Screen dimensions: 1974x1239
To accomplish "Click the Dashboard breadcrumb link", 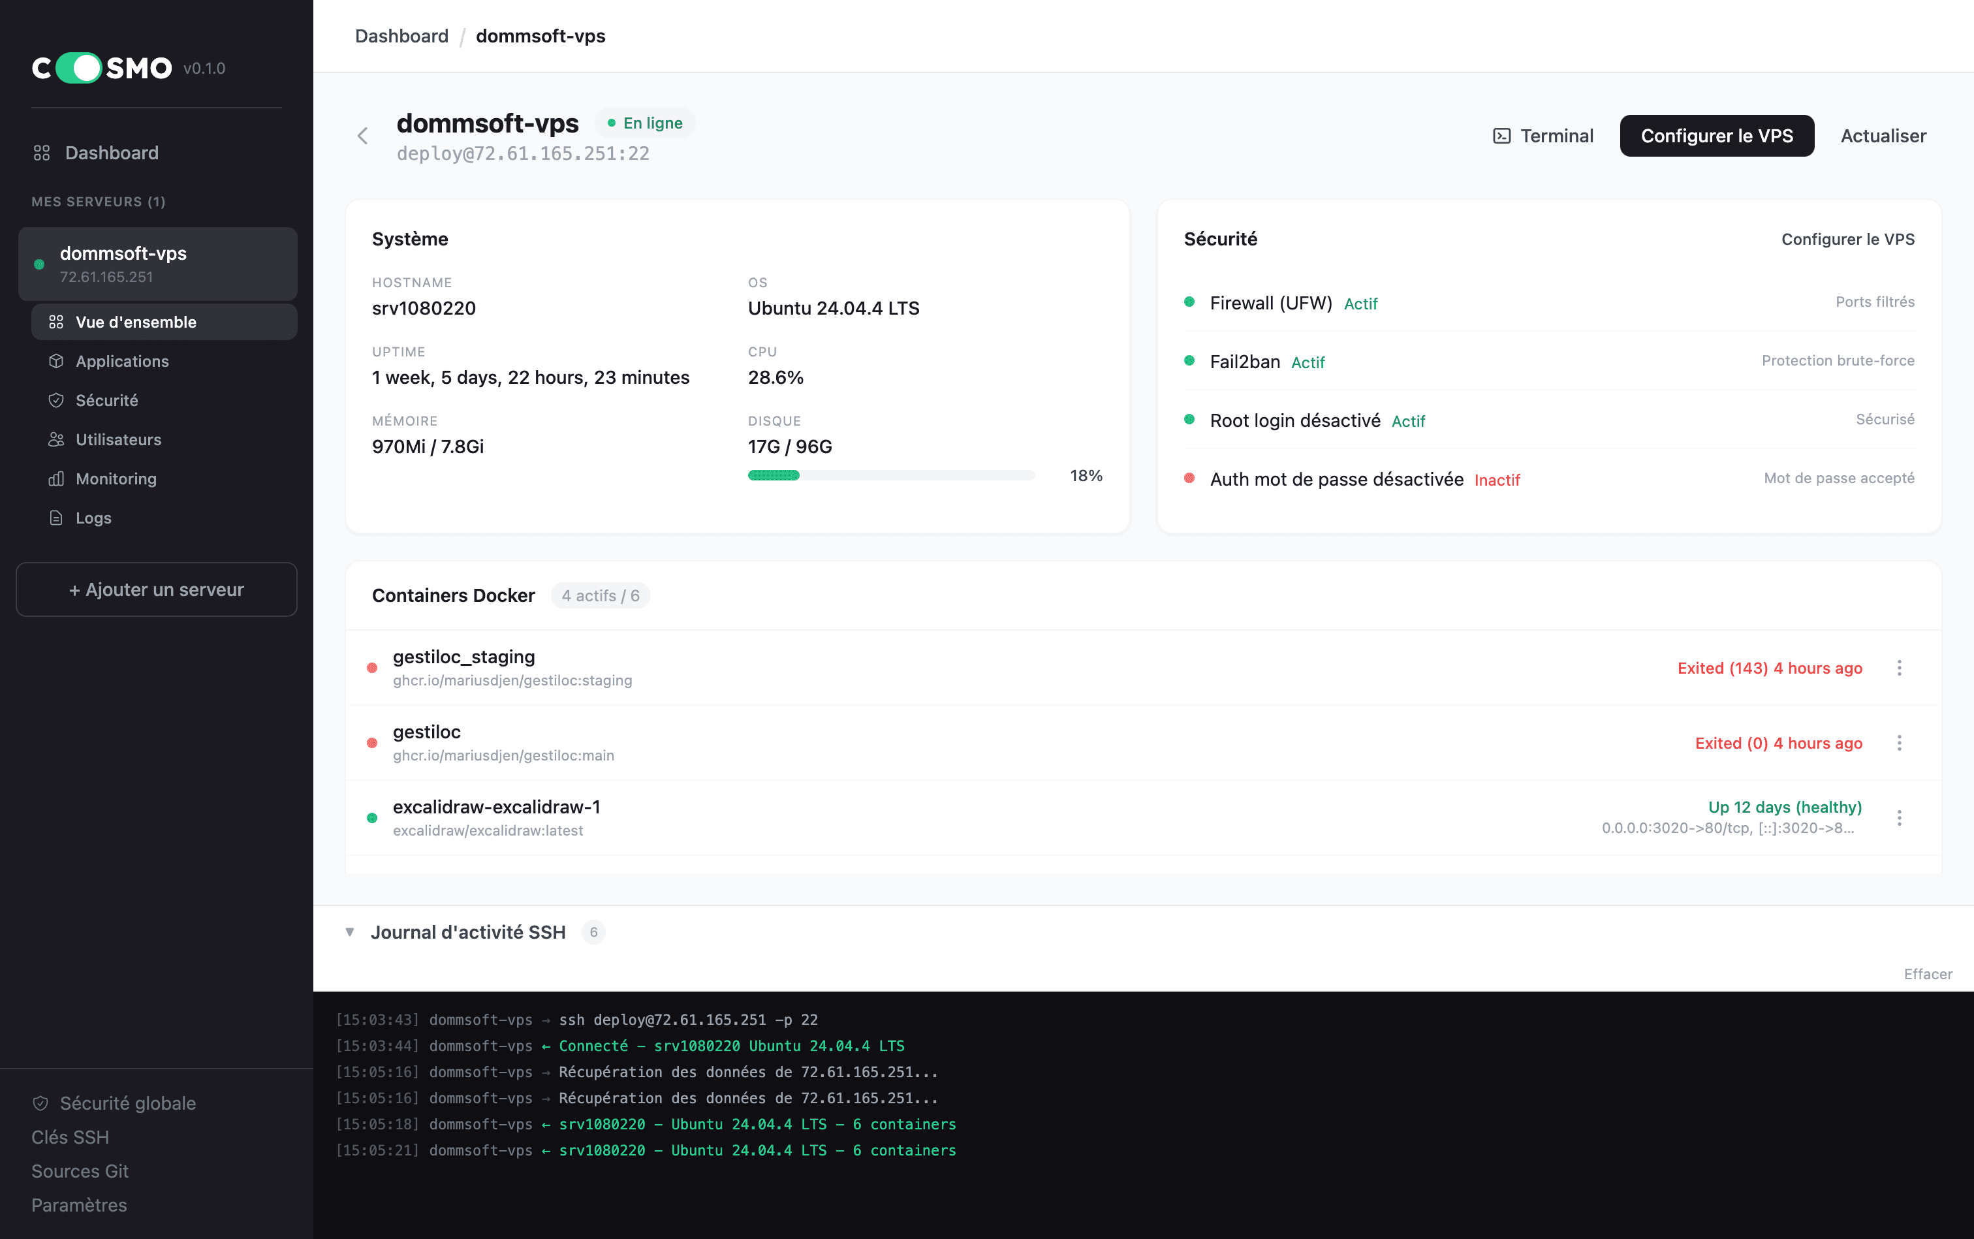I will [401, 36].
